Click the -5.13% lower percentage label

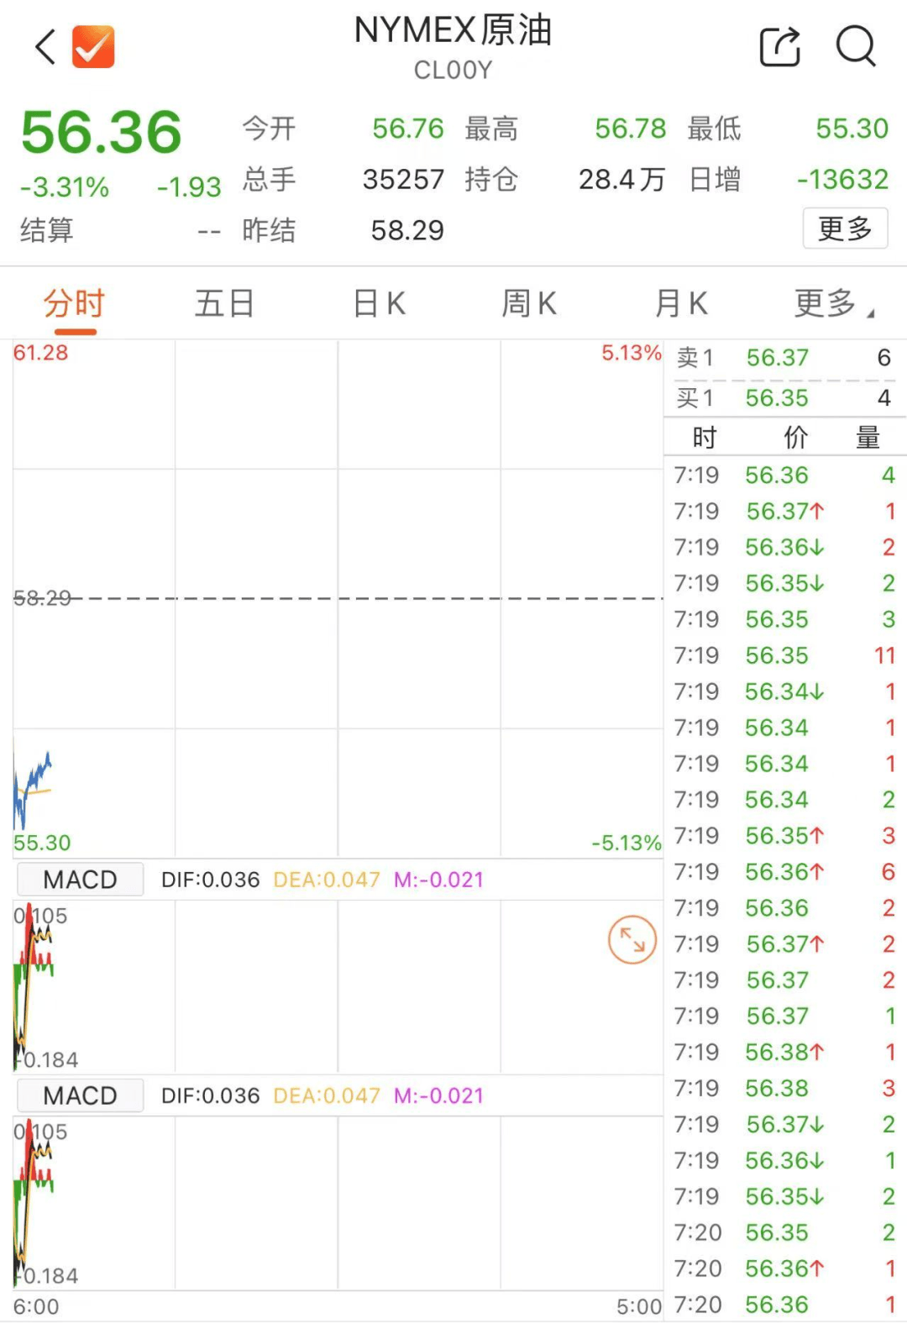tap(627, 843)
